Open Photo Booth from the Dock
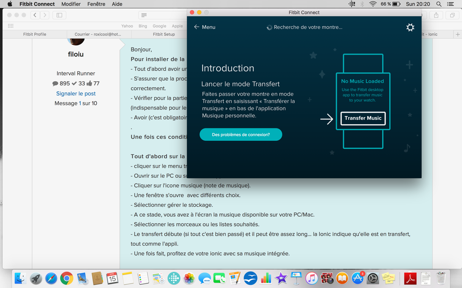This screenshot has width=462, height=288. (327, 278)
